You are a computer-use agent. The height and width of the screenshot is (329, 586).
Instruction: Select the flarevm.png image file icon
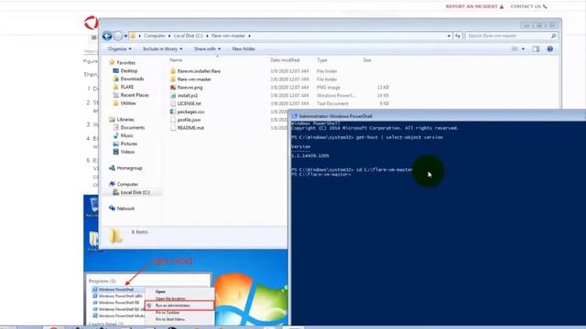tap(173, 88)
